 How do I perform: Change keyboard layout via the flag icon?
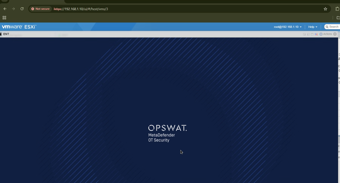click(316, 34)
